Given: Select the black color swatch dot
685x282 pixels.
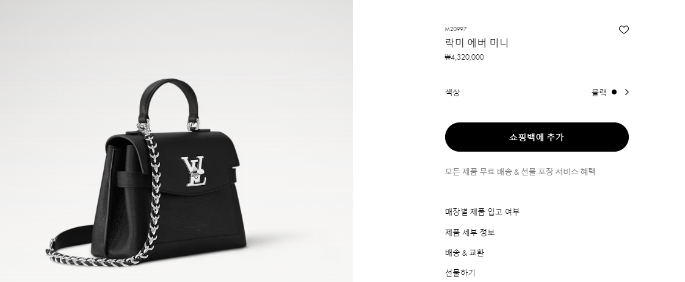Looking at the screenshot, I should click(614, 92).
